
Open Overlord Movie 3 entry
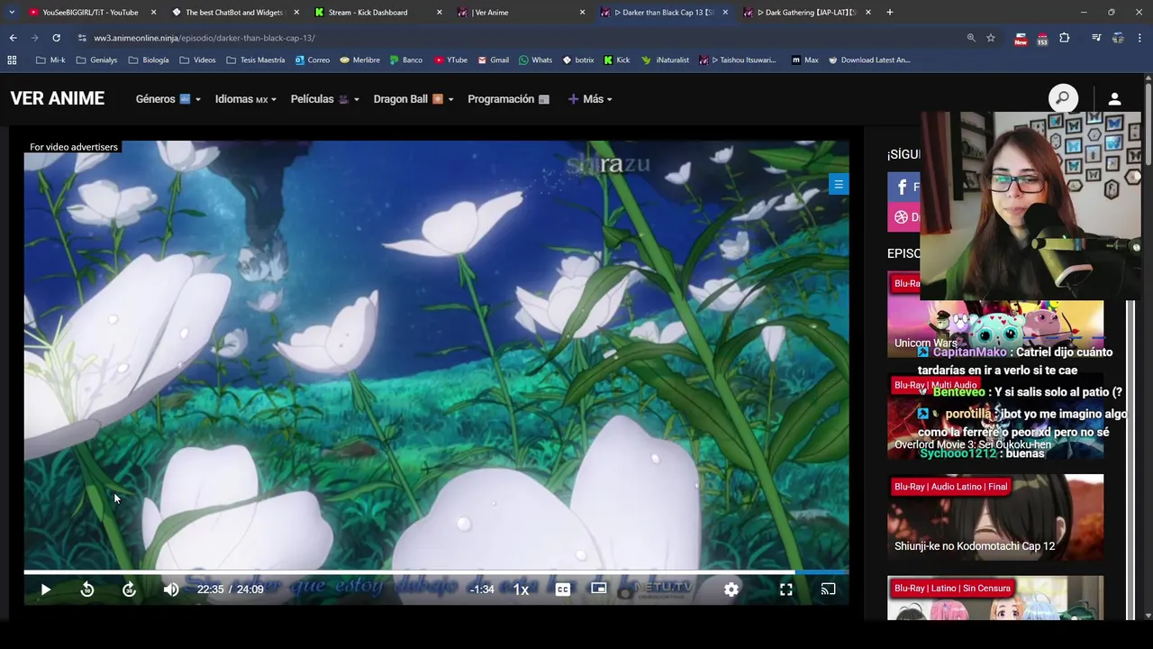[x=994, y=416]
